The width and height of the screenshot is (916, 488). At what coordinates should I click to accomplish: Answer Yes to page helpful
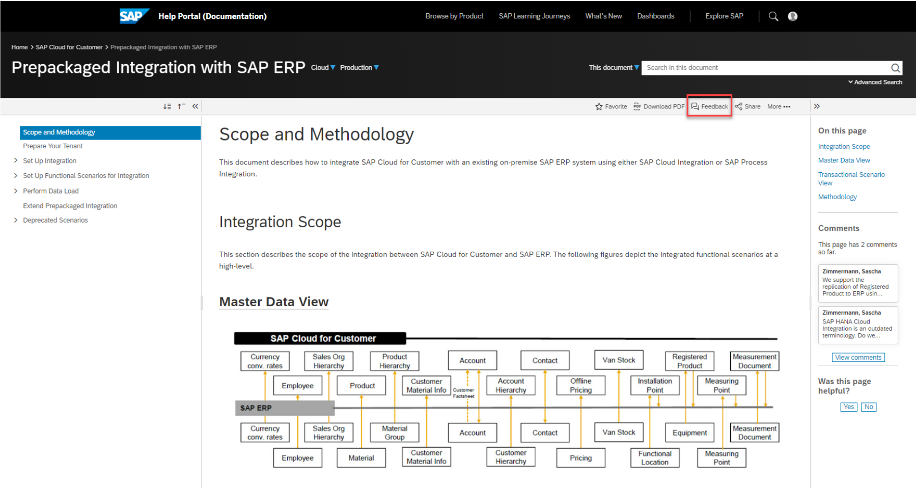(x=848, y=407)
